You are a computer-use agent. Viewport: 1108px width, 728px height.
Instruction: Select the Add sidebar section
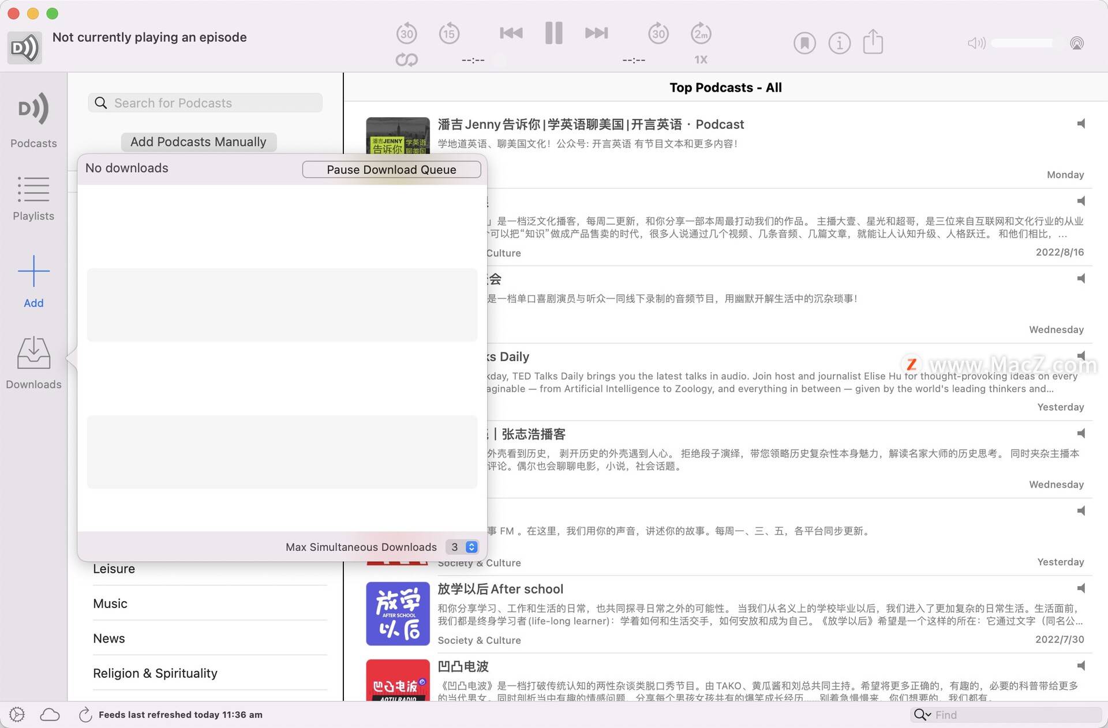33,282
